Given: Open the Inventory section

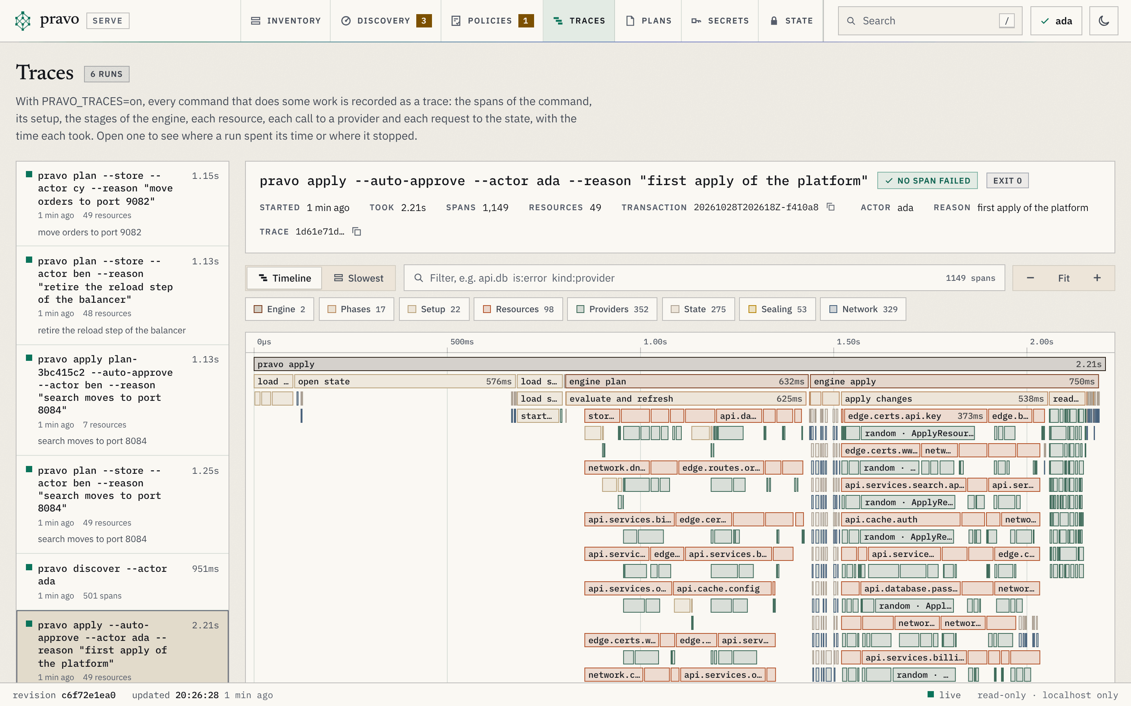Looking at the screenshot, I should pyautogui.click(x=285, y=20).
